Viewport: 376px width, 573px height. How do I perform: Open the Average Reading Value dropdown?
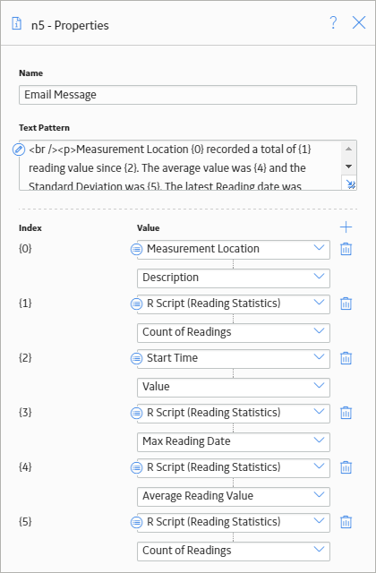click(x=234, y=496)
